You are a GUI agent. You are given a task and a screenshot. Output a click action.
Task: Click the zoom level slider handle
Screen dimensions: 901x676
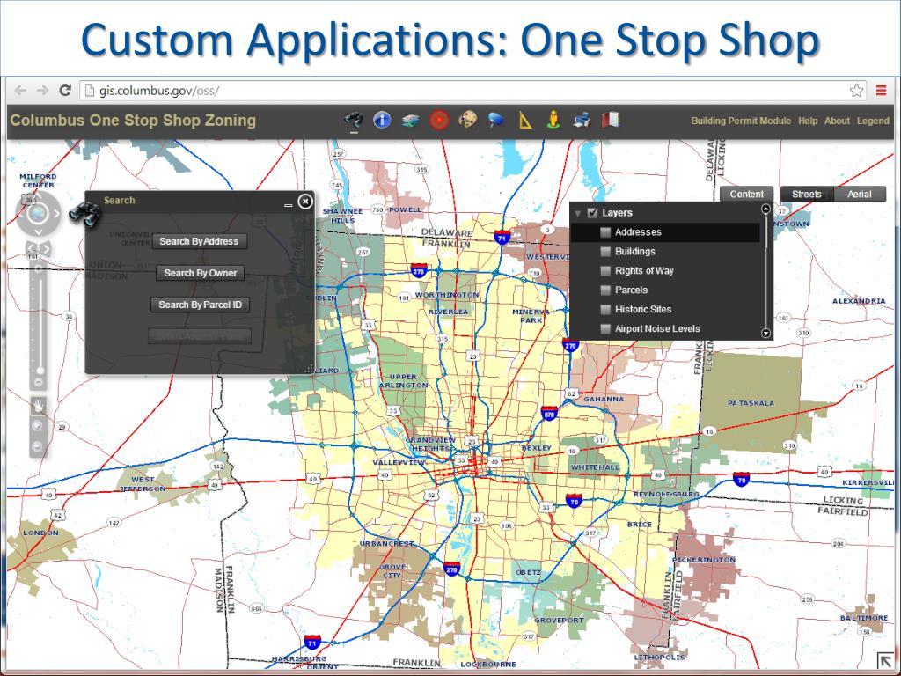40,371
